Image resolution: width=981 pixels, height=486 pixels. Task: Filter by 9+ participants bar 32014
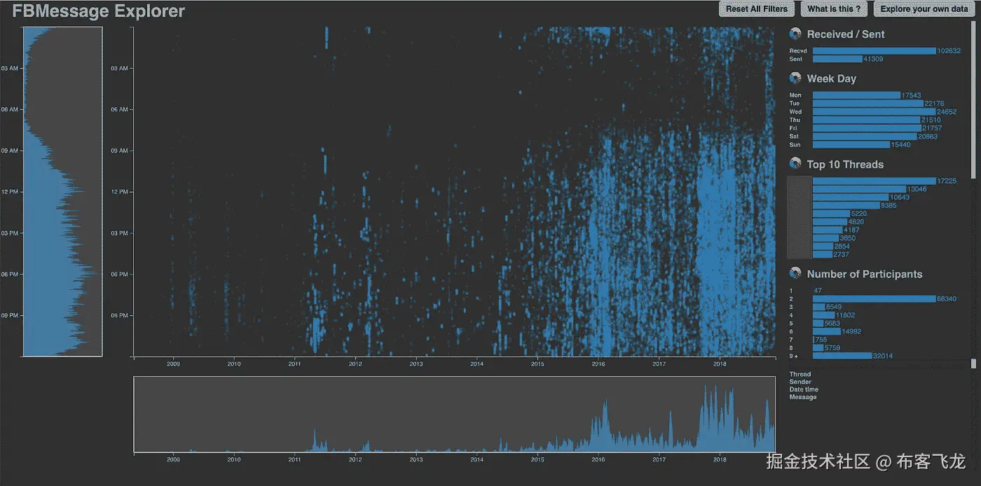coord(842,356)
